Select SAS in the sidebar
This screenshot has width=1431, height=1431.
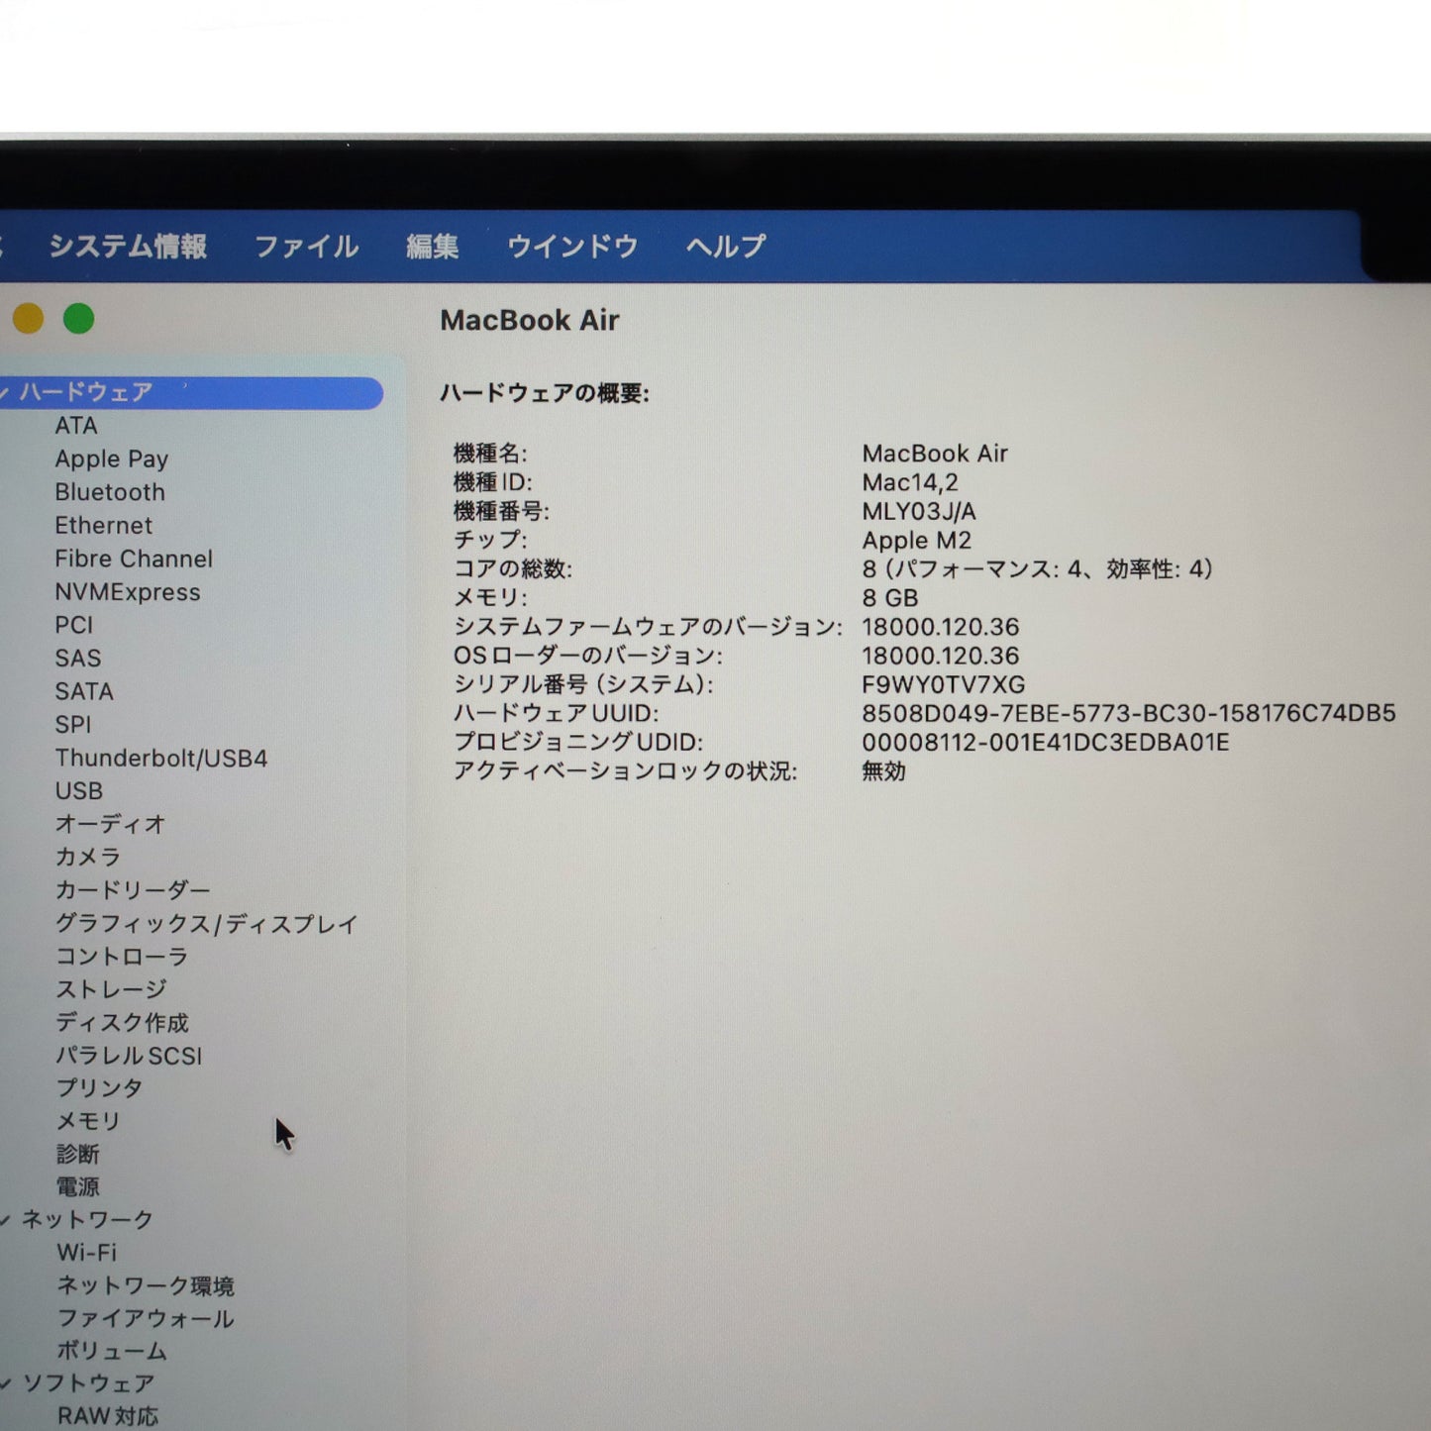point(78,659)
